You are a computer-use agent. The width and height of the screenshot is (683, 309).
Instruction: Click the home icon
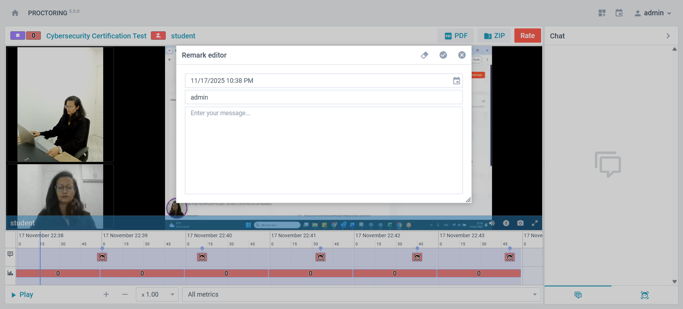point(15,13)
